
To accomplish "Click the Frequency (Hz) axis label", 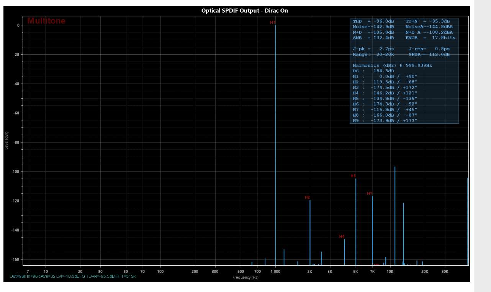I will click(245, 277).
